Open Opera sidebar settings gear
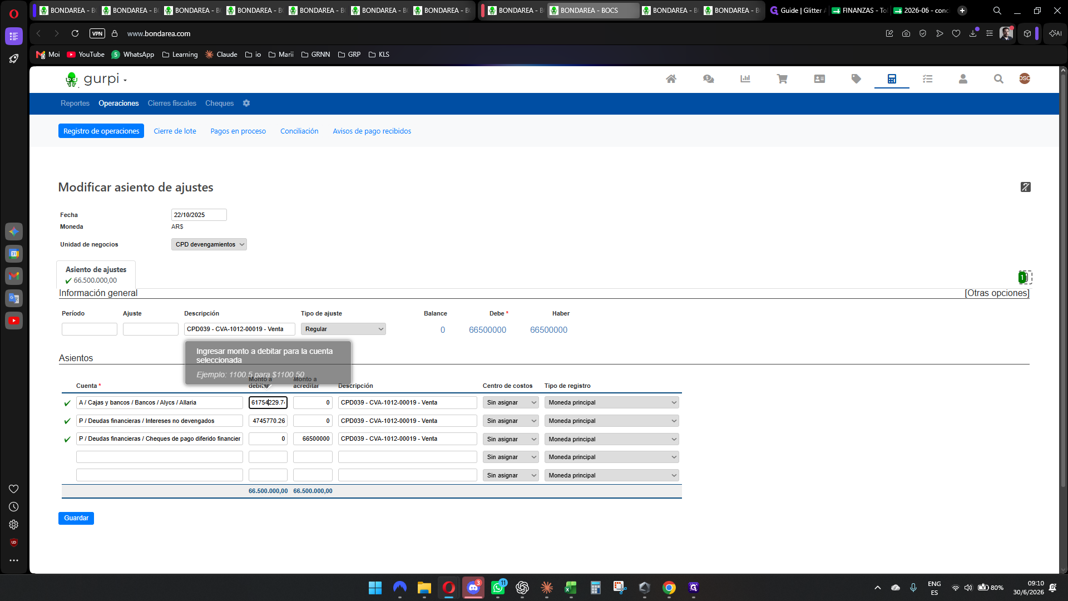 coord(14,525)
